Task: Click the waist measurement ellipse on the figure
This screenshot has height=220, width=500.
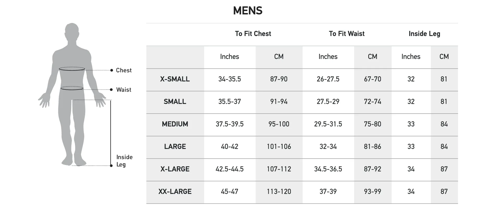Action: point(72,88)
